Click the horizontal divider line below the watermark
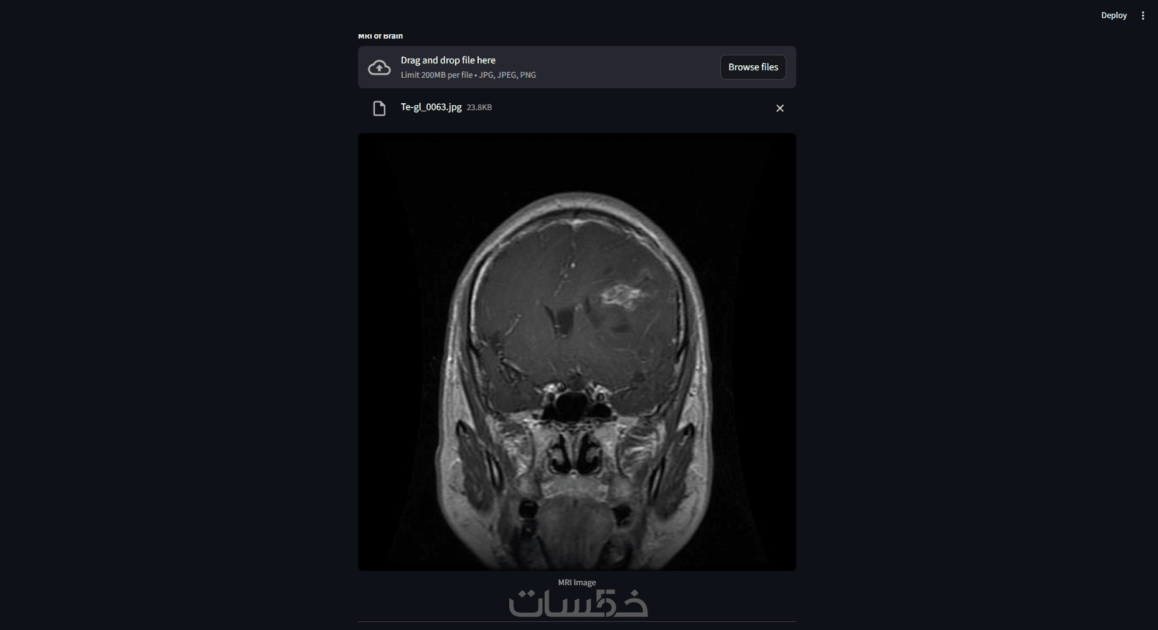 tap(577, 621)
